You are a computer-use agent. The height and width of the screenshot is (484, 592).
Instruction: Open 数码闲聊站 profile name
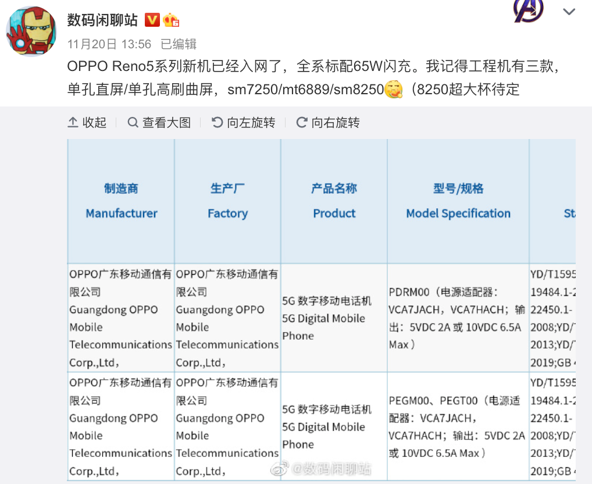pos(102,20)
